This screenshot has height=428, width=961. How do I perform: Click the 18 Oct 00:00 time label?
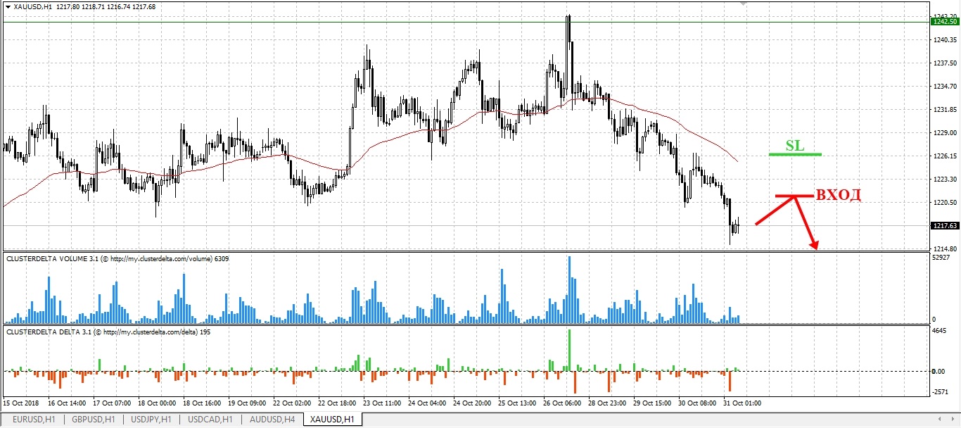click(157, 403)
